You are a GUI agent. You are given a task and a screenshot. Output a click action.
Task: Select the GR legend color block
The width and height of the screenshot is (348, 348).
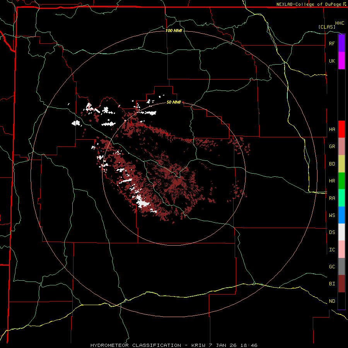coord(341,146)
